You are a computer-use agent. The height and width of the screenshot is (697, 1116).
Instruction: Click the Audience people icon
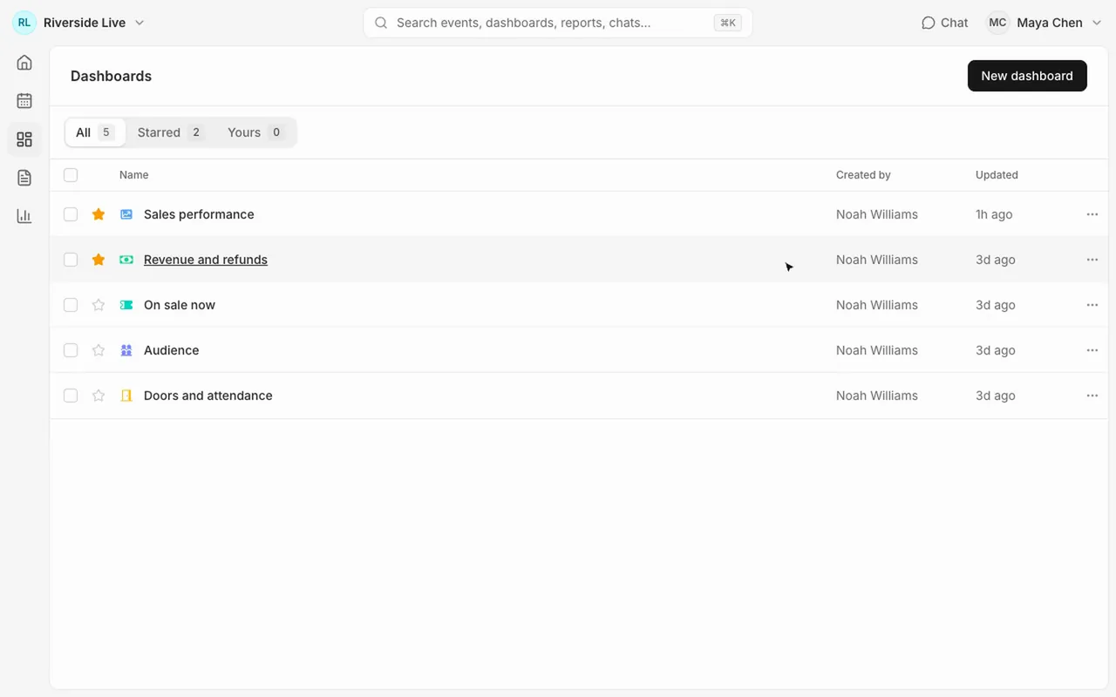pyautogui.click(x=126, y=350)
